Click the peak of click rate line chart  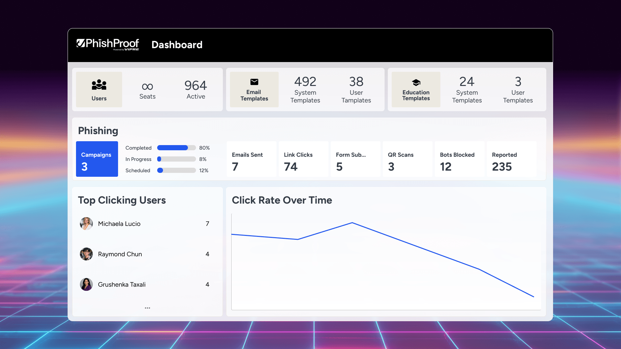pos(352,223)
